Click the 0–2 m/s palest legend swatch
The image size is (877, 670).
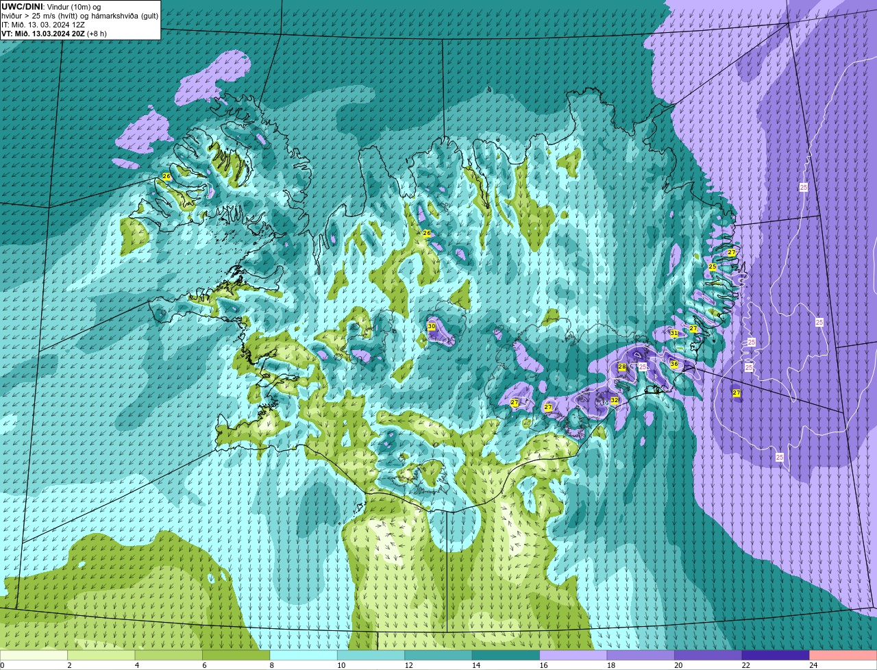pyautogui.click(x=34, y=656)
